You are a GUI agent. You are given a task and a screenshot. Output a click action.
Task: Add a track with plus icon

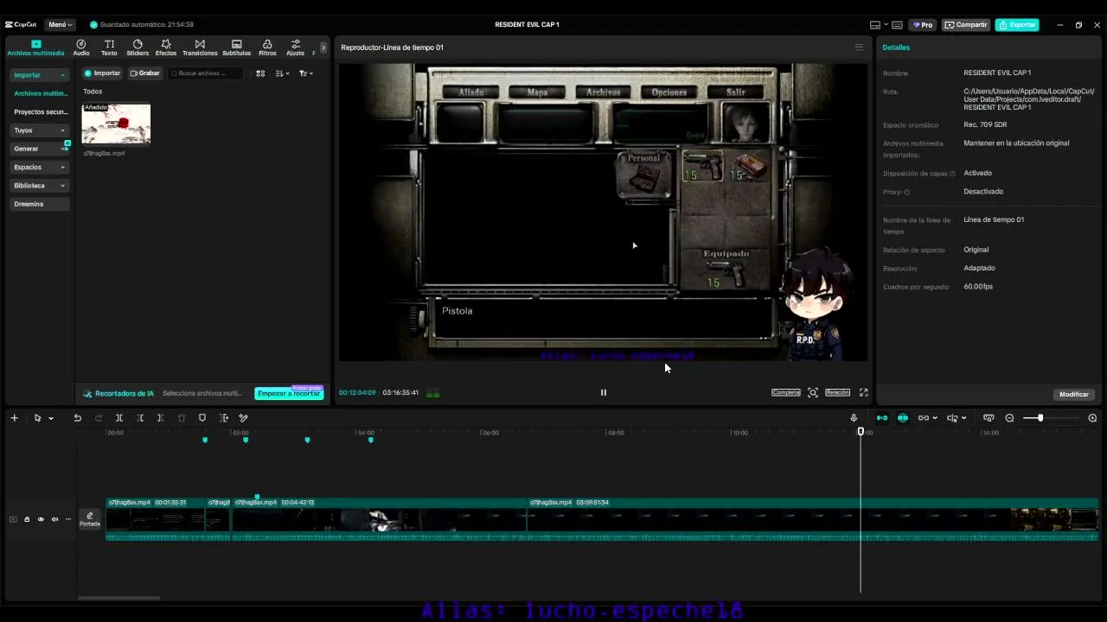click(14, 418)
